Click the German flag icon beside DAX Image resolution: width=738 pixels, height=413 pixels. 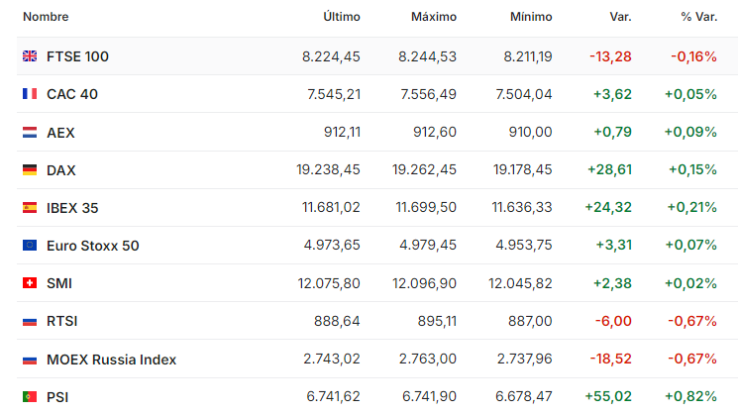[x=30, y=169]
